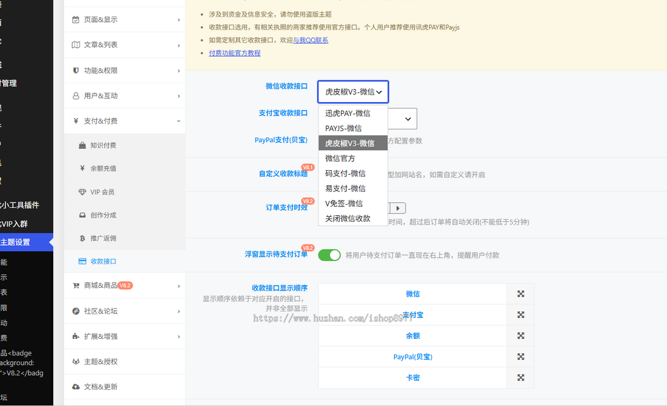This screenshot has height=406, width=667.
Task: Choose 微信官方 option
Action: [x=353, y=158]
